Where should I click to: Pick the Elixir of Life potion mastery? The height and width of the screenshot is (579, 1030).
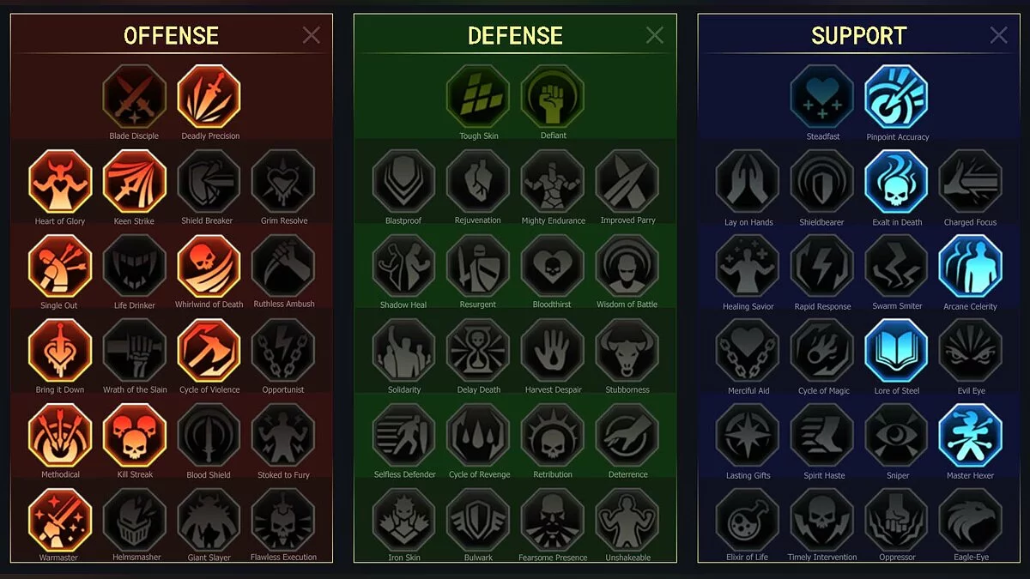(x=748, y=520)
